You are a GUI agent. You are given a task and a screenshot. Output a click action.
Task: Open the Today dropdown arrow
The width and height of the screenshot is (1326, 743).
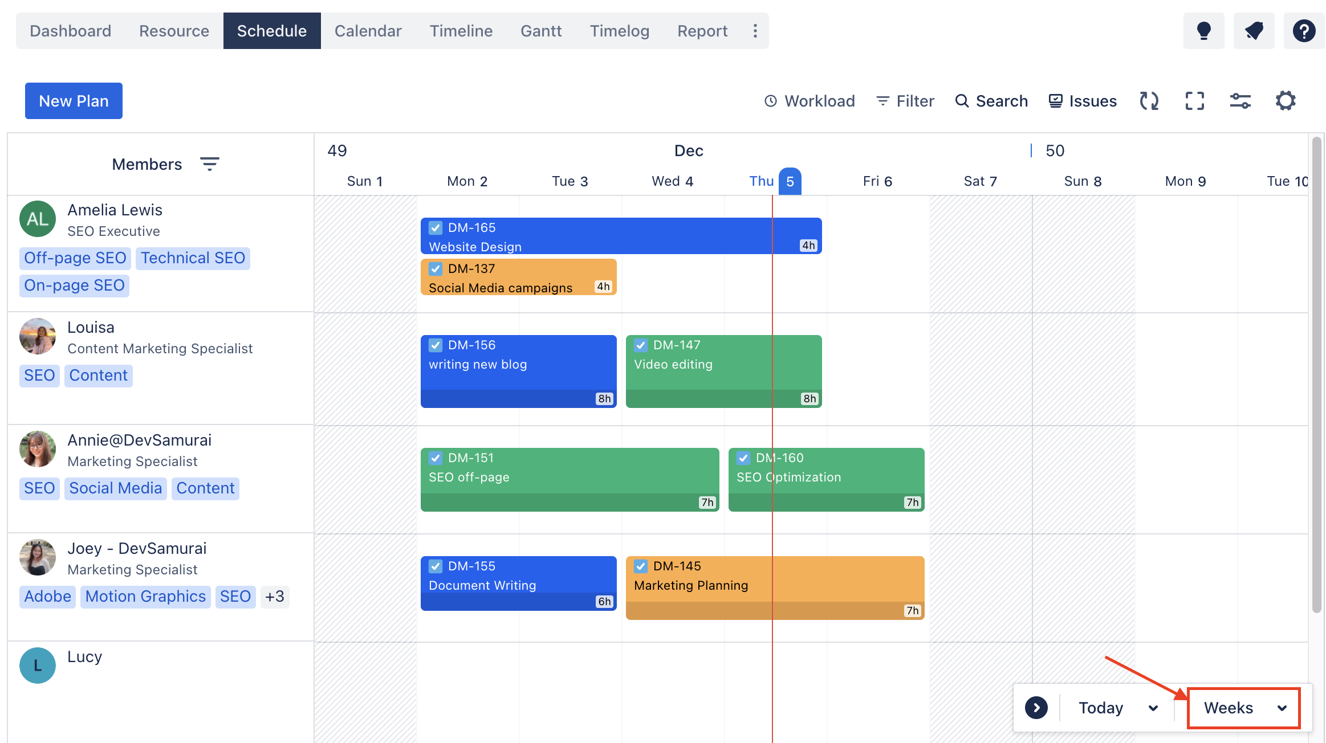click(x=1153, y=708)
